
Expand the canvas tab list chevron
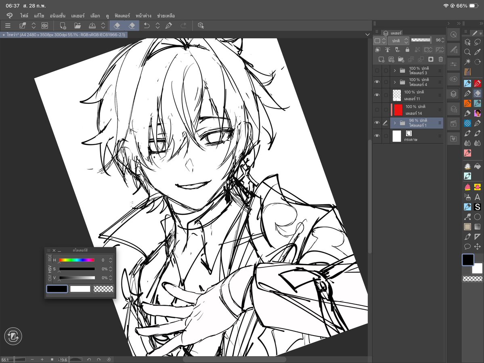coord(367,35)
